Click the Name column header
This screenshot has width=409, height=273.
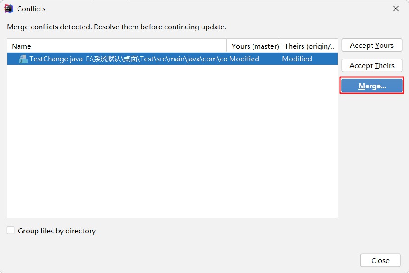(22, 46)
